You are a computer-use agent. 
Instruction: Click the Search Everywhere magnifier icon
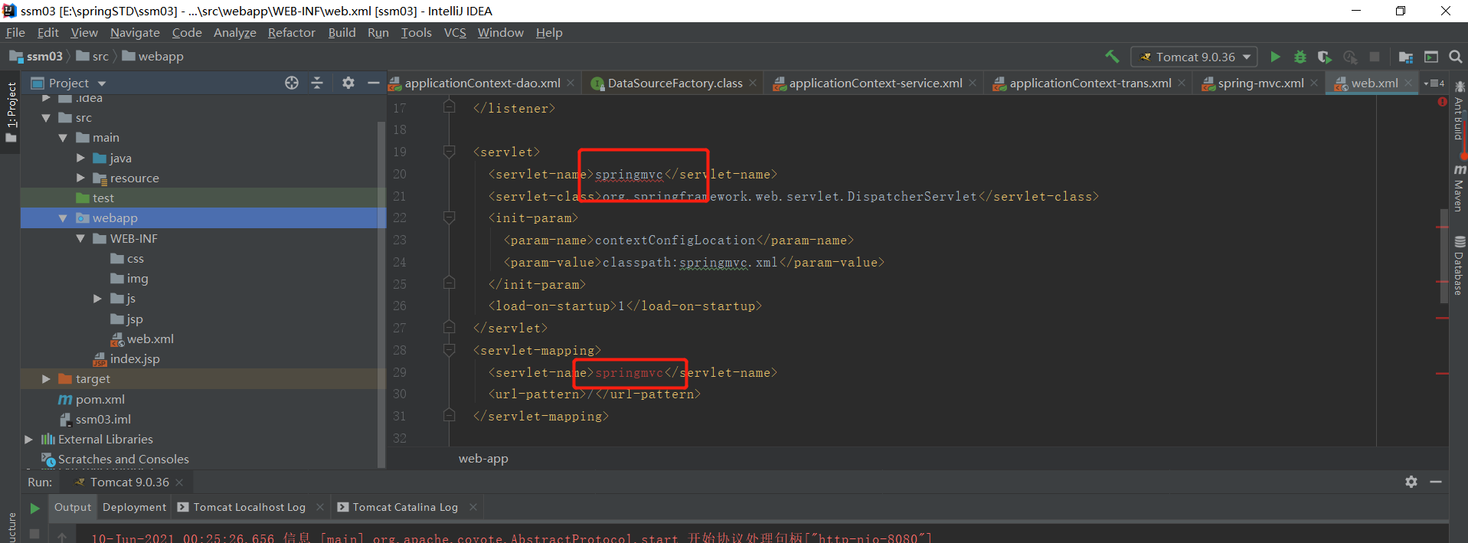pos(1456,57)
